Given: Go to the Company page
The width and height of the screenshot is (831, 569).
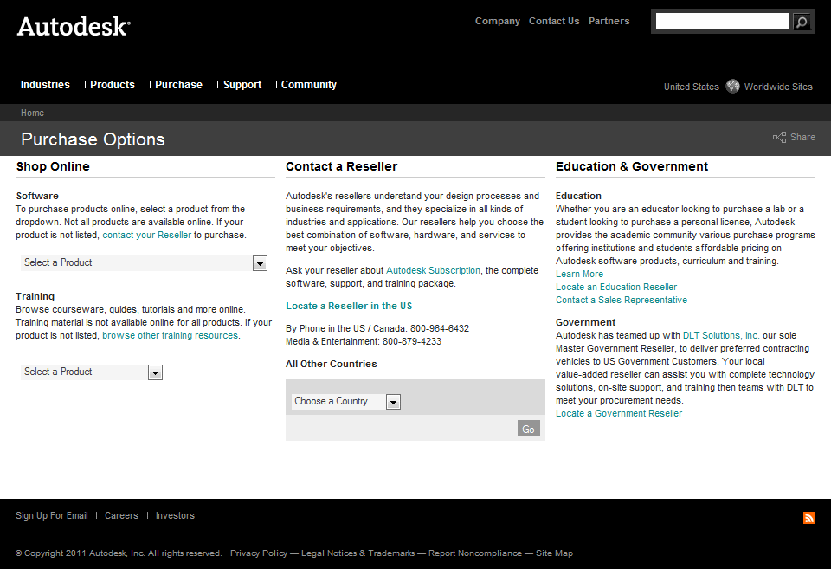Looking at the screenshot, I should [497, 21].
